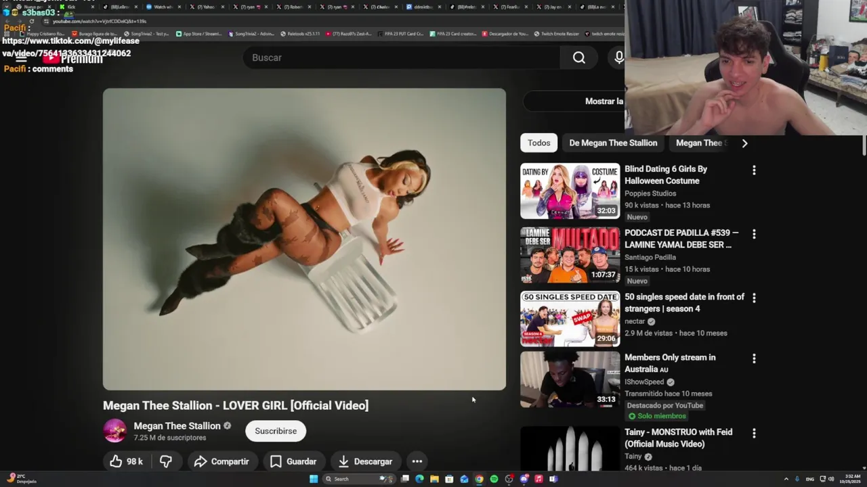This screenshot has width=867, height=487.
Task: Click IShowSpeed channel name
Action: click(645, 381)
